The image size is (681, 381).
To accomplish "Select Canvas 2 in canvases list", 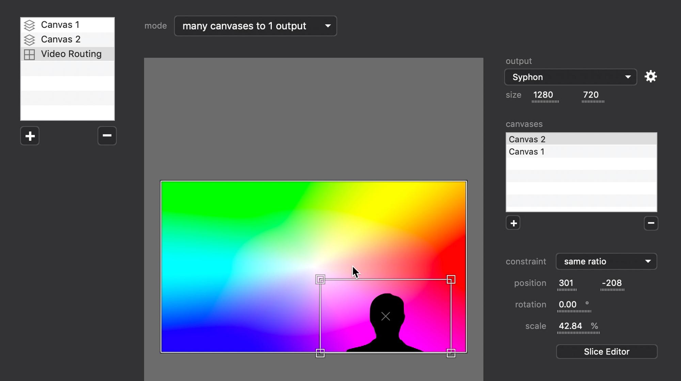I will click(527, 139).
